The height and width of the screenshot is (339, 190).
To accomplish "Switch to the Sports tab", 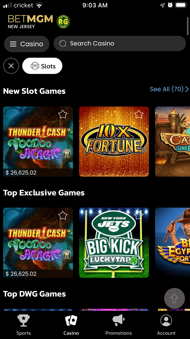I will pyautogui.click(x=24, y=325).
